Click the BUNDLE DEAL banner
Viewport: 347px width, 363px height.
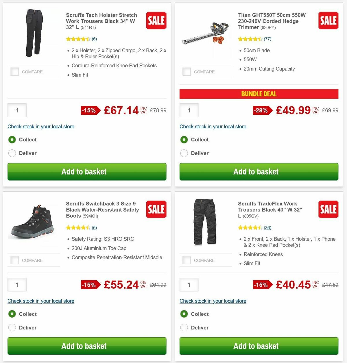coord(259,94)
